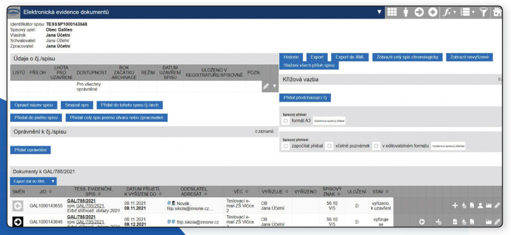
Task: Sort by VYŘIZUJE column arrow
Action: (x=287, y=192)
